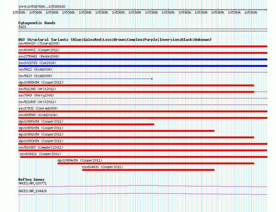Select the nsv5422 (Kidd2008) label

[x=35, y=69]
